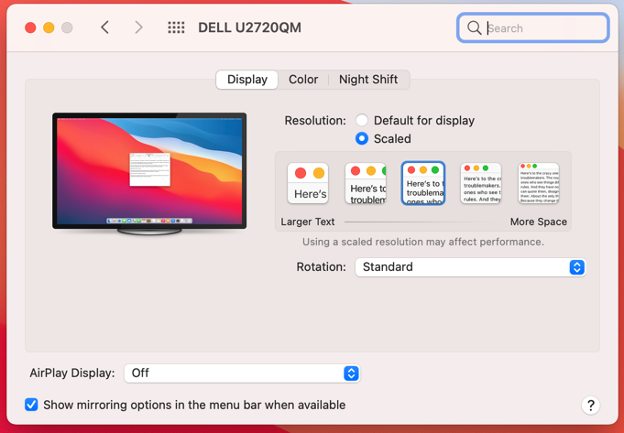Choose the More Space scaling thumbnail
Image resolution: width=624 pixels, height=433 pixels.
click(x=539, y=183)
